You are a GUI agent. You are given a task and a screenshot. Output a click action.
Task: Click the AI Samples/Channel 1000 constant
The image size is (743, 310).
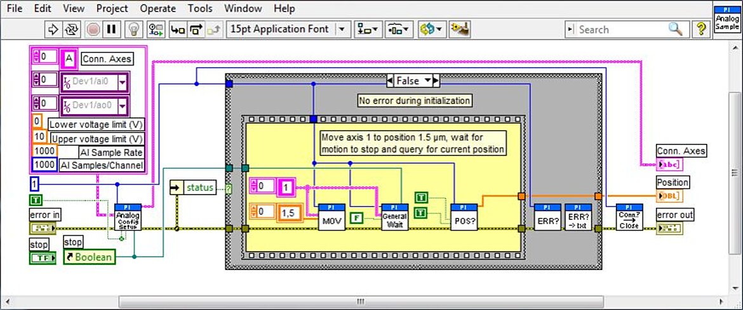(x=44, y=165)
